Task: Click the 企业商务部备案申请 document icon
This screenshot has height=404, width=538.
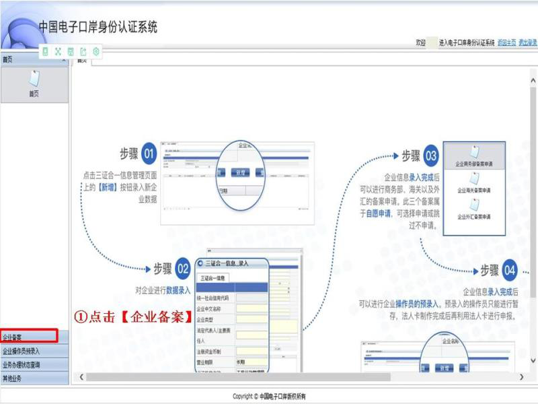Action: tap(474, 151)
